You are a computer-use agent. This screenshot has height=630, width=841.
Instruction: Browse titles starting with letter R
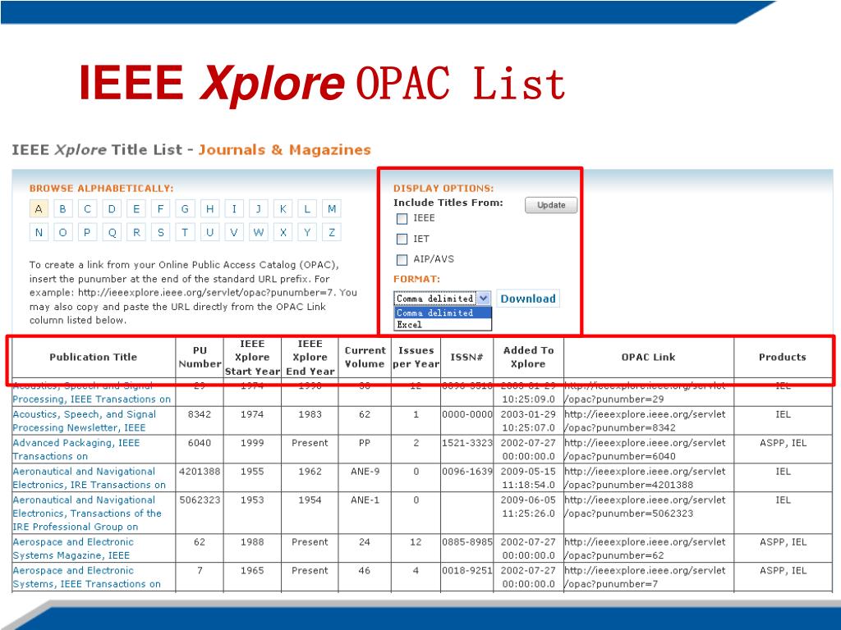(136, 232)
